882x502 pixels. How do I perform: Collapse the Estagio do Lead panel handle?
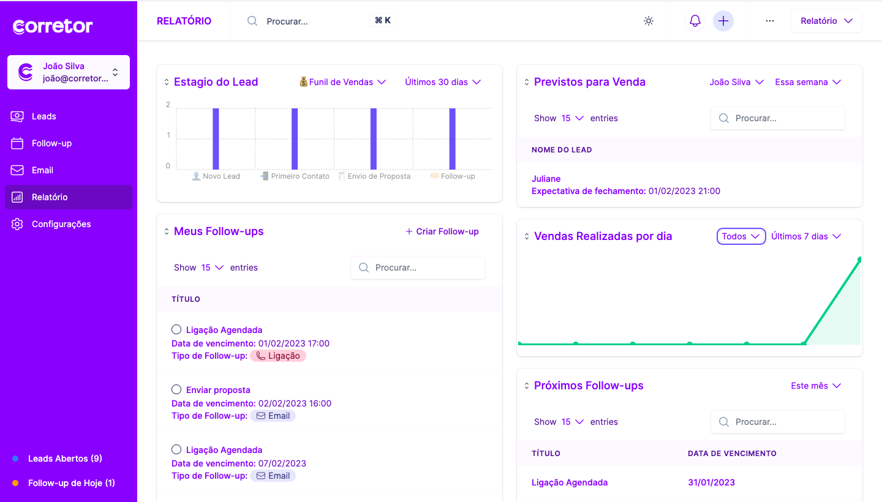(x=166, y=82)
